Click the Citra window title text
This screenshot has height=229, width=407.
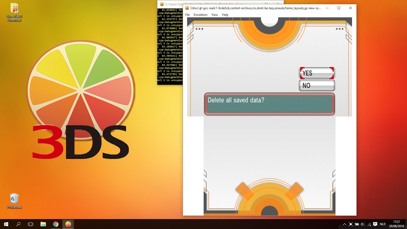(x=255, y=8)
